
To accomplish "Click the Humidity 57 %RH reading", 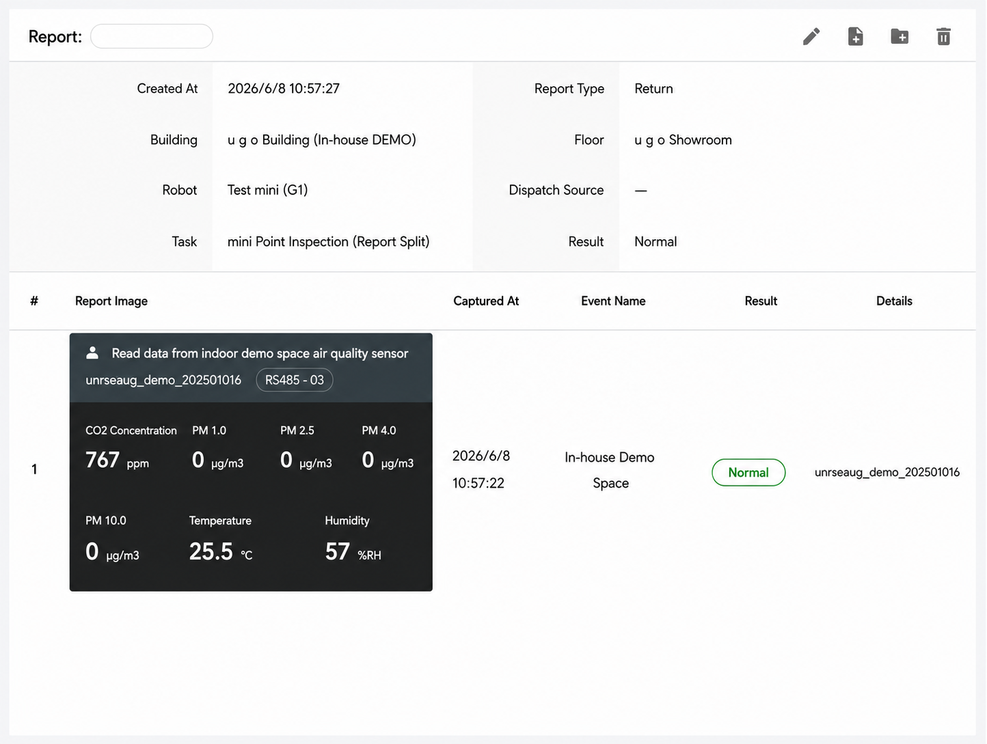I will [353, 539].
